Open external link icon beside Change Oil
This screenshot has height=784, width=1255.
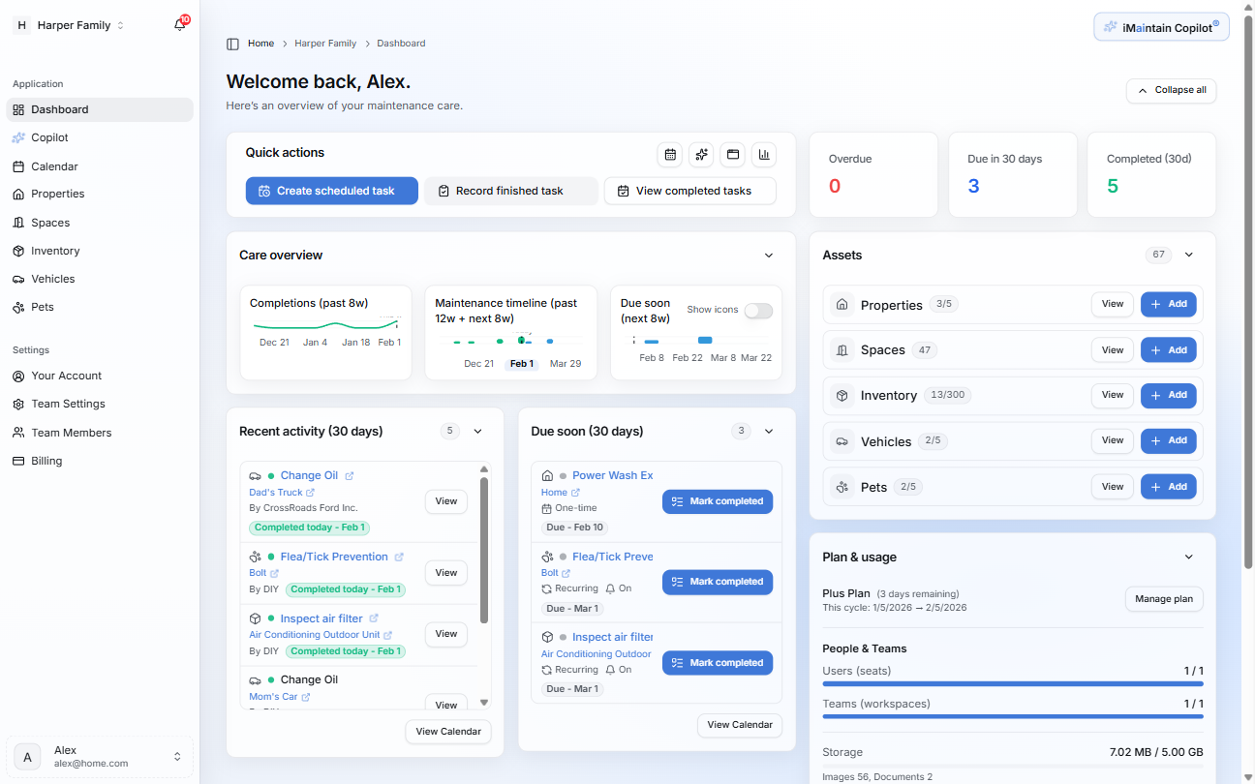tap(350, 476)
